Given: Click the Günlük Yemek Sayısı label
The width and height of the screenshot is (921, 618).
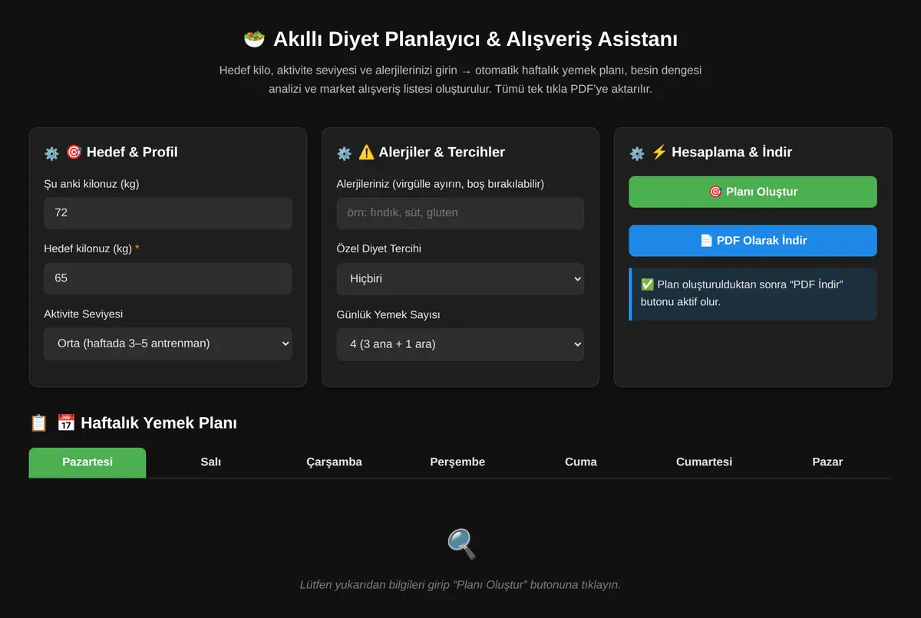Looking at the screenshot, I should point(388,315).
